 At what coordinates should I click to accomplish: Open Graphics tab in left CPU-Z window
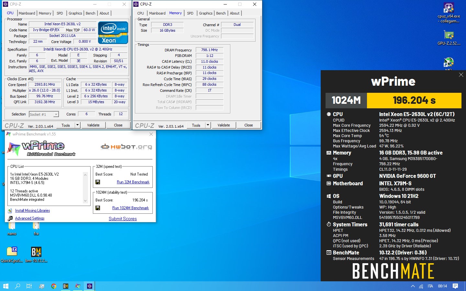click(x=75, y=13)
